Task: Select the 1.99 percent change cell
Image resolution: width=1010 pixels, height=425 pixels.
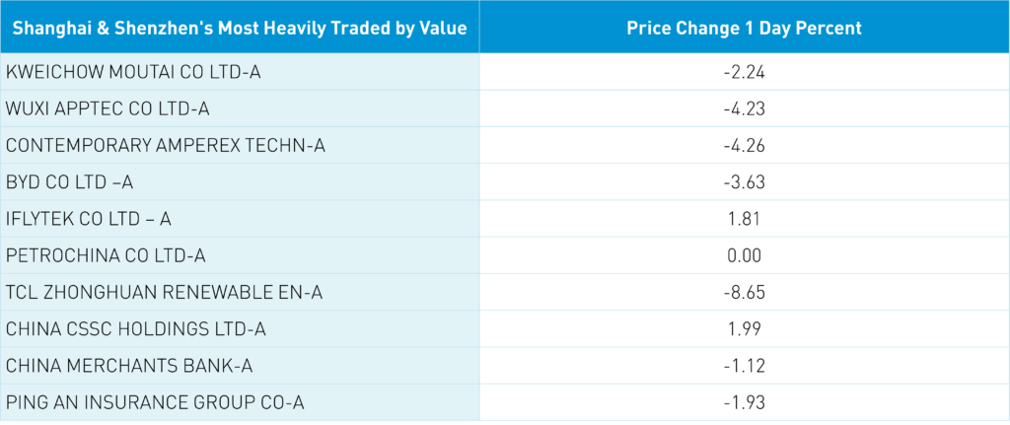Action: (x=745, y=328)
